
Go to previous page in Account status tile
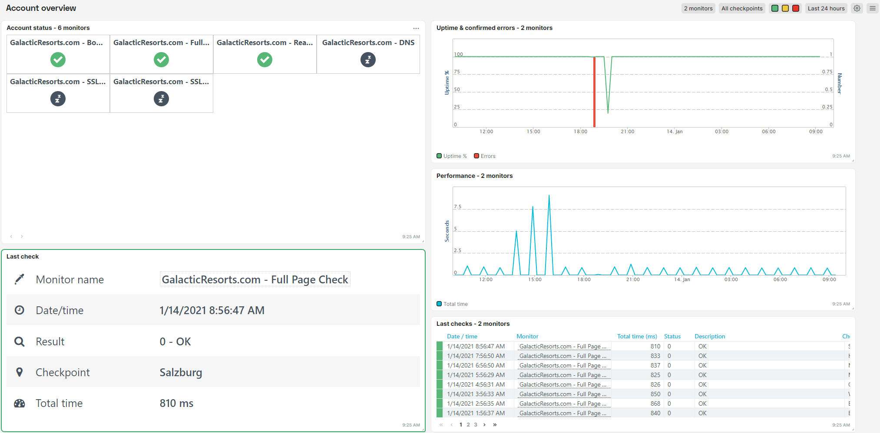point(11,236)
